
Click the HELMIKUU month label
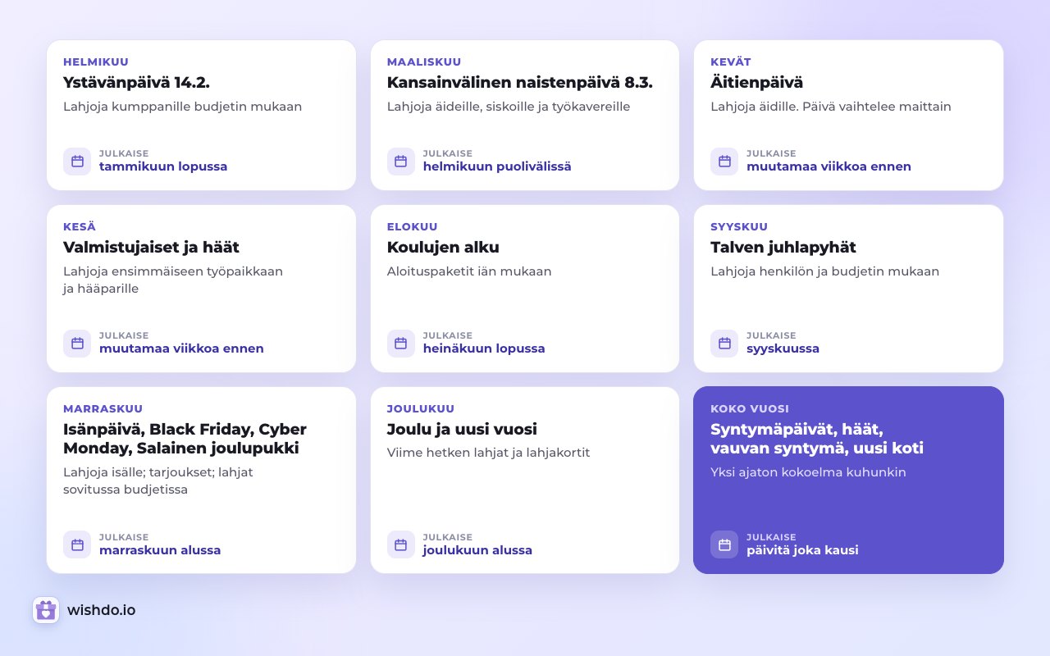click(96, 62)
